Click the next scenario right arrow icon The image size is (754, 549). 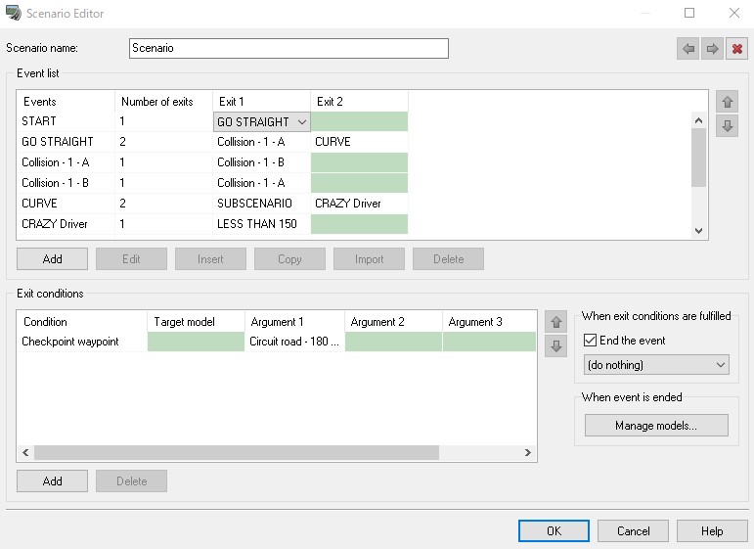pyautogui.click(x=712, y=49)
